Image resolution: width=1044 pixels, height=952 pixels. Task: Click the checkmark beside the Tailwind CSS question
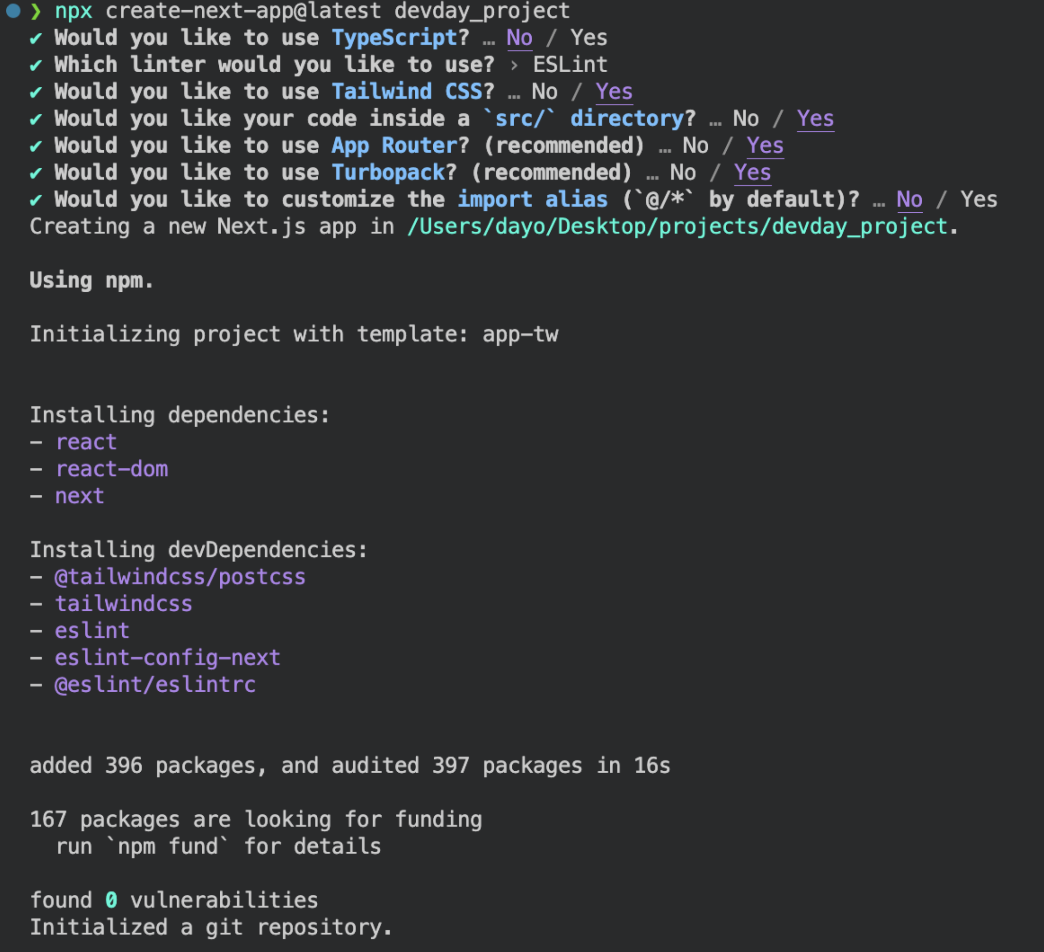[36, 92]
